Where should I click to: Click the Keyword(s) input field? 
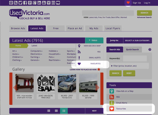(x=135, y=58)
